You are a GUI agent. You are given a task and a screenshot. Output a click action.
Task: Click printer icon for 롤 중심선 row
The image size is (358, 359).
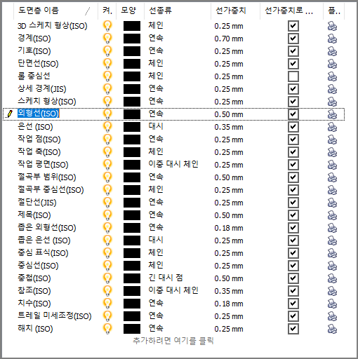[x=332, y=76]
